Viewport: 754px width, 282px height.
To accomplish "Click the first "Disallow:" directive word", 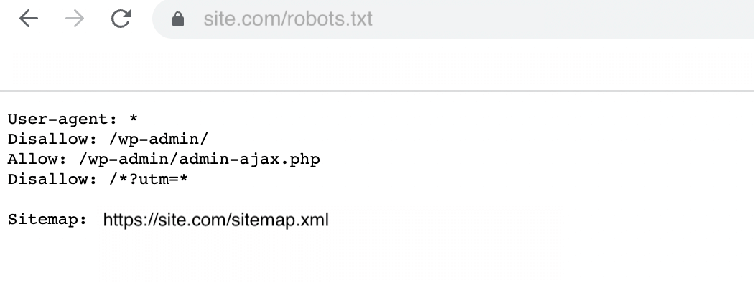I will (52, 139).
